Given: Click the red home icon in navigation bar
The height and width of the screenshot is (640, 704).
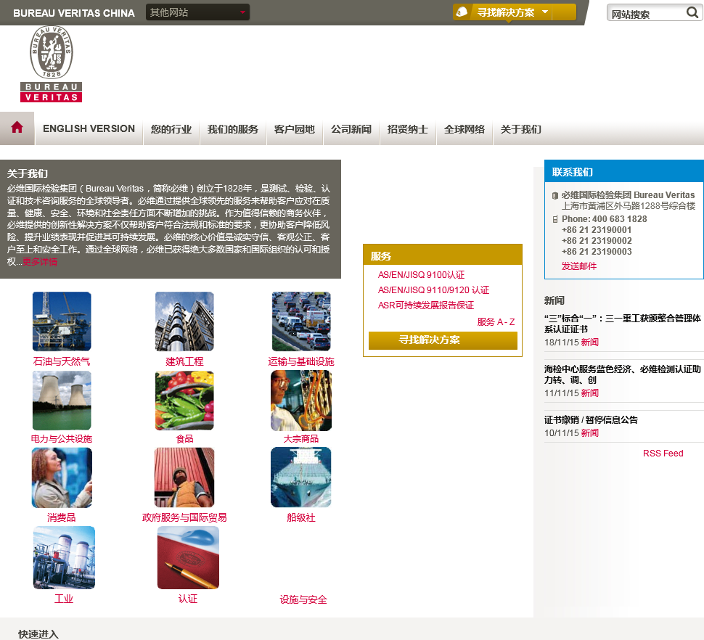Looking at the screenshot, I should pos(17,128).
